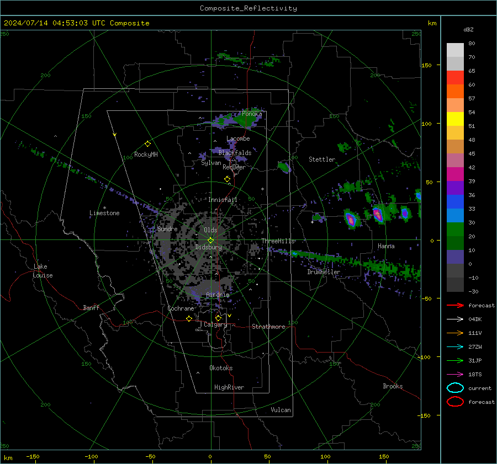Click the yellow diamond marker above Calgary label
This screenshot has width=497, height=464.
[x=218, y=318]
